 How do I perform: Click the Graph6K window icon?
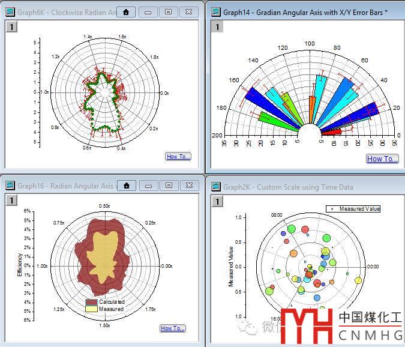[10, 12]
